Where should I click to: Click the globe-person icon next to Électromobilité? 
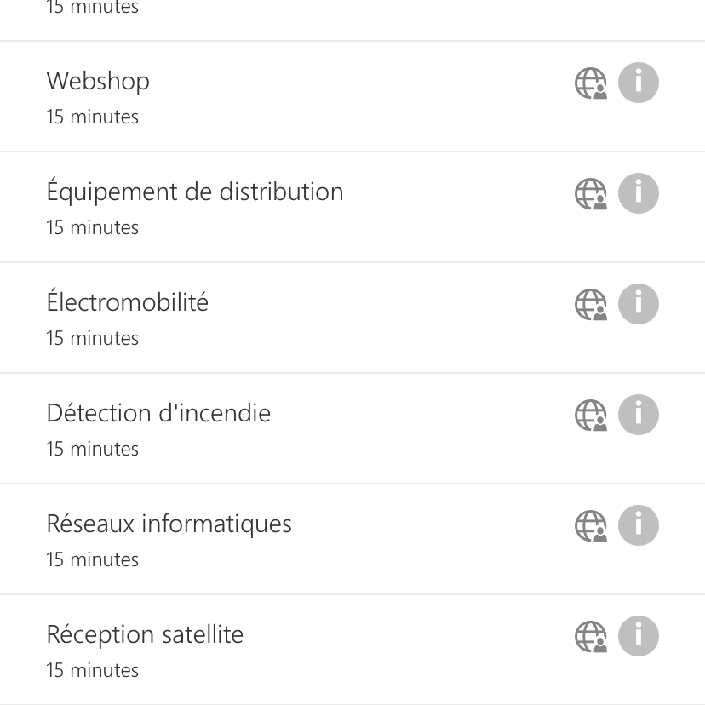(x=591, y=305)
